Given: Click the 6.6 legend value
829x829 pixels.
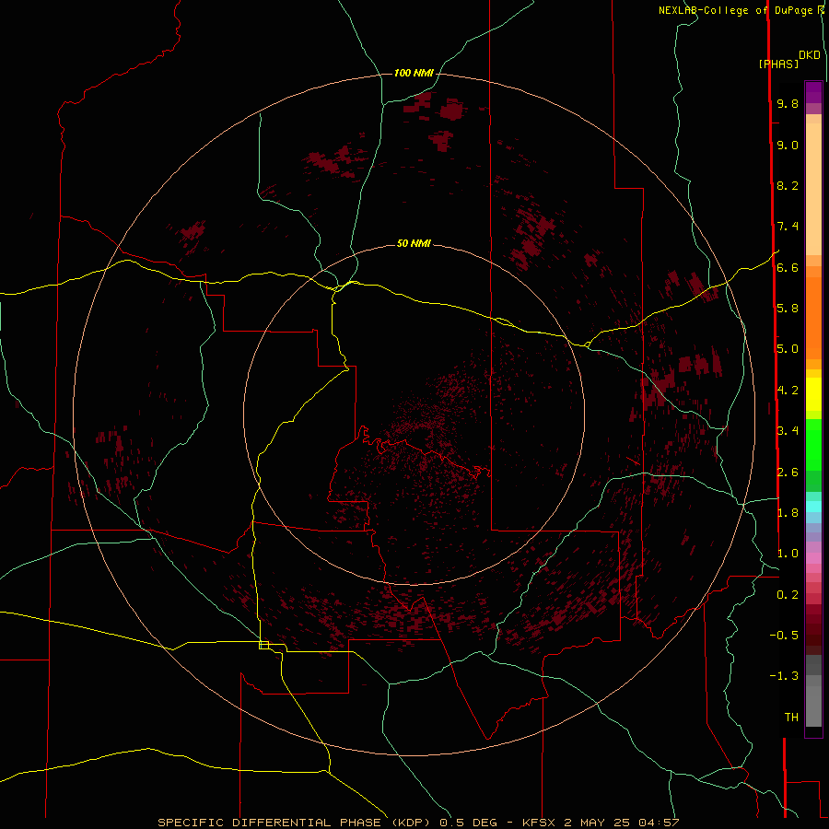Looking at the screenshot, I should (788, 267).
